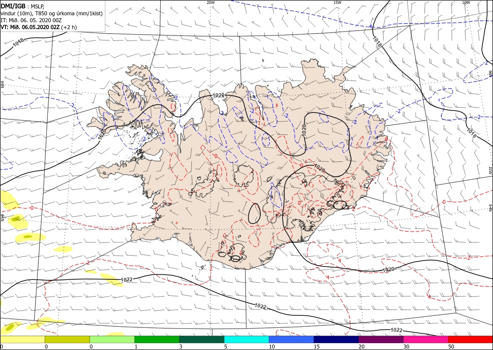
Task: Click the light green legend swatch
Action: pos(112,339)
